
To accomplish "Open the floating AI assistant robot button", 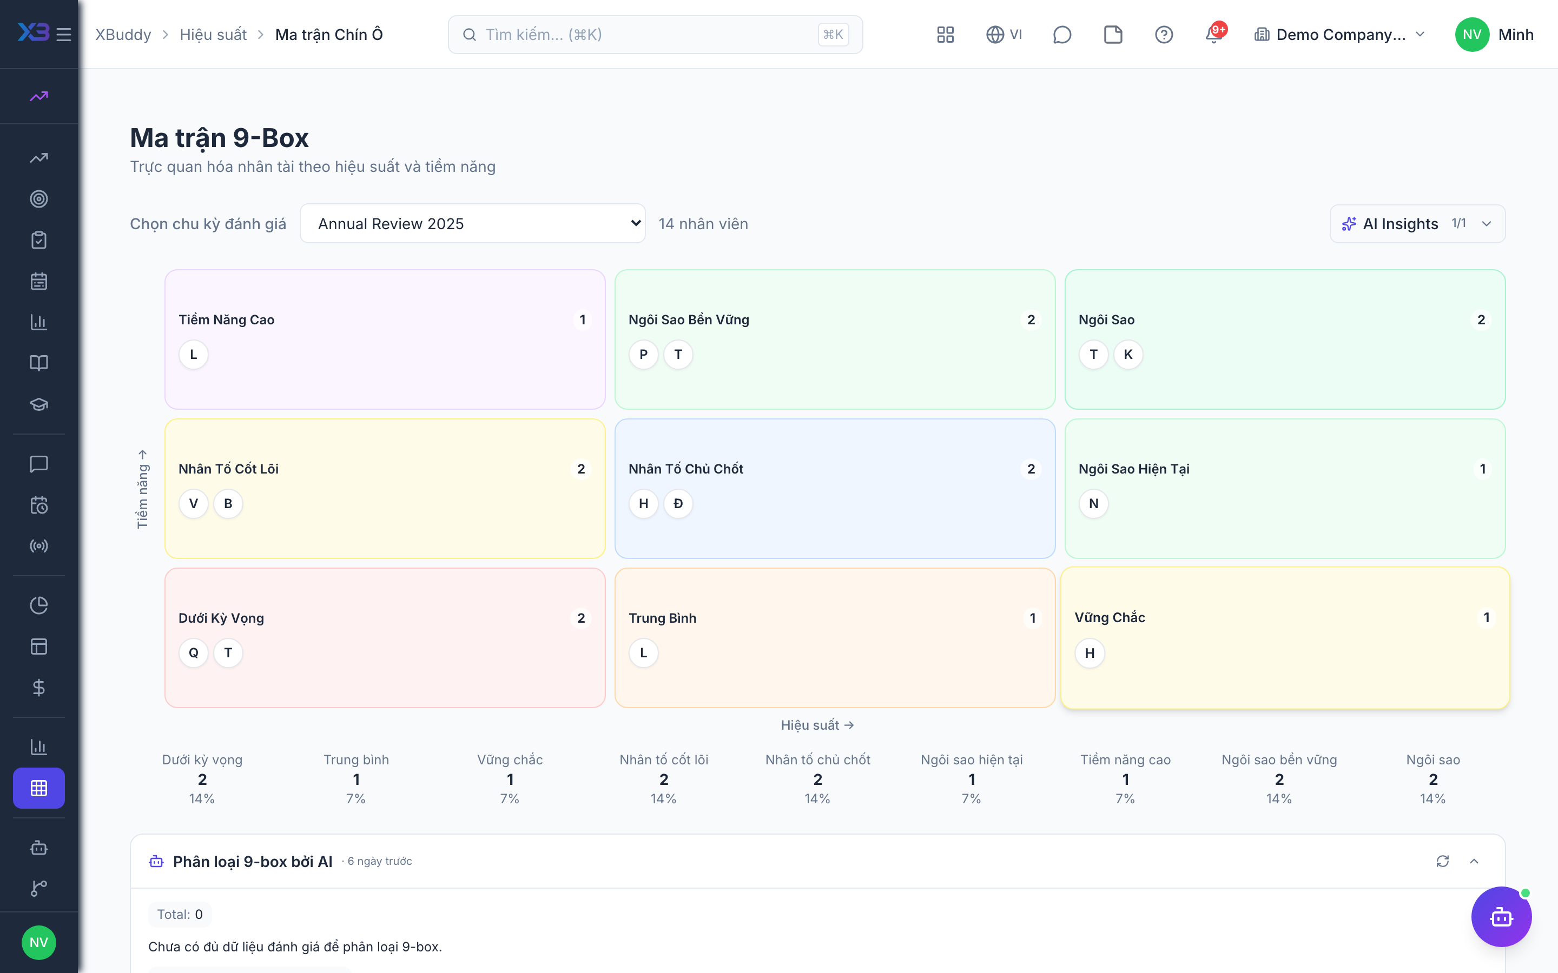I will pos(1501,916).
